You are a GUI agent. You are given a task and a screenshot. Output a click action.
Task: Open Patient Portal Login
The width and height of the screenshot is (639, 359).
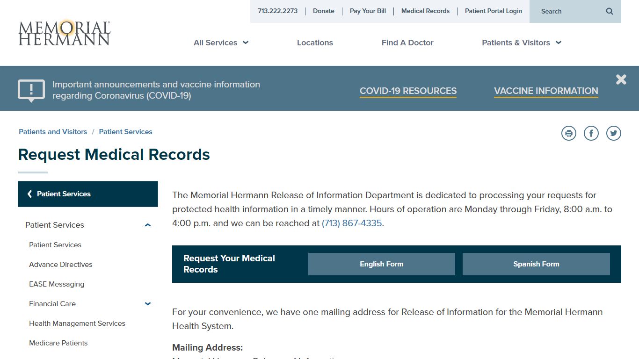(494, 11)
